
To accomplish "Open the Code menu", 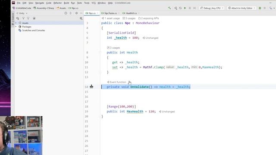I will point(49,3).
